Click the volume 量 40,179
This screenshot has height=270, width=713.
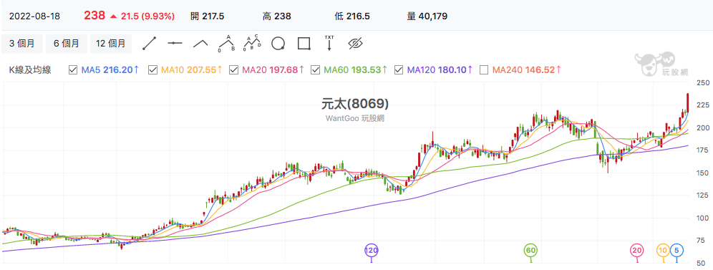[x=427, y=16]
